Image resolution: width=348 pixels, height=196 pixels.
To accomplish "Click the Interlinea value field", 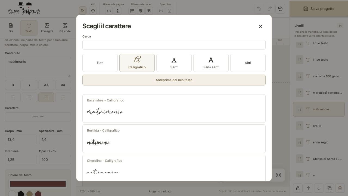I will coord(21,160).
